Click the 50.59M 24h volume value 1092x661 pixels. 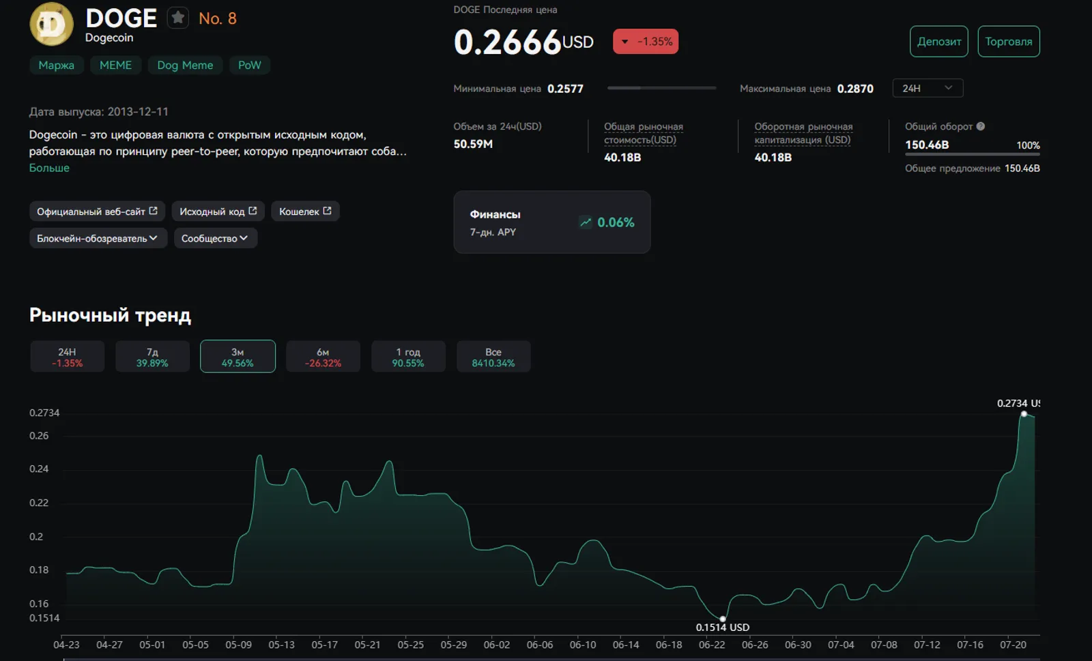click(x=473, y=144)
